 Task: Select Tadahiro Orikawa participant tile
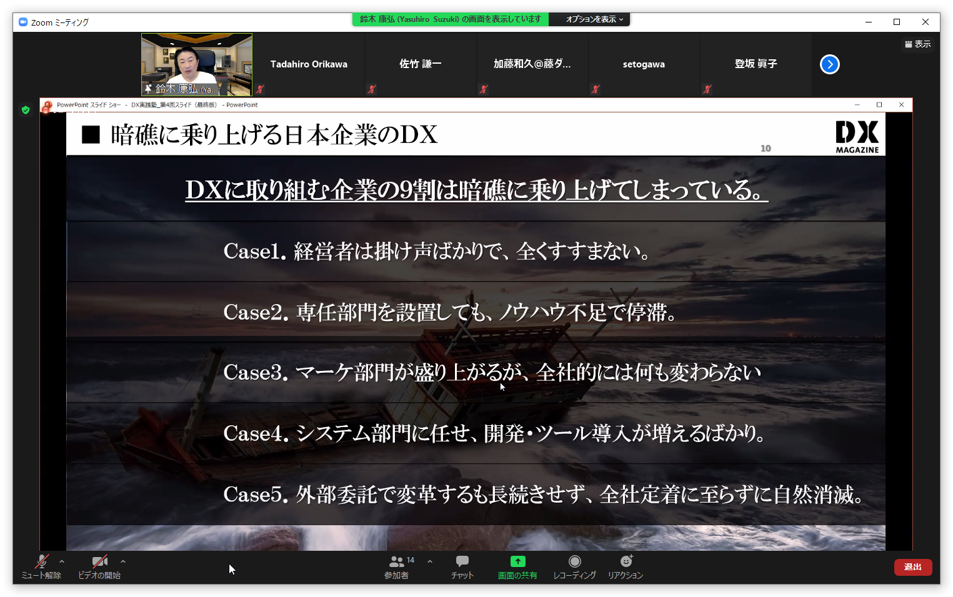pos(309,64)
